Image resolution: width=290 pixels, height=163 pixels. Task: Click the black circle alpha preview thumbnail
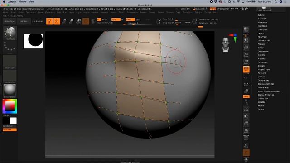point(33,41)
